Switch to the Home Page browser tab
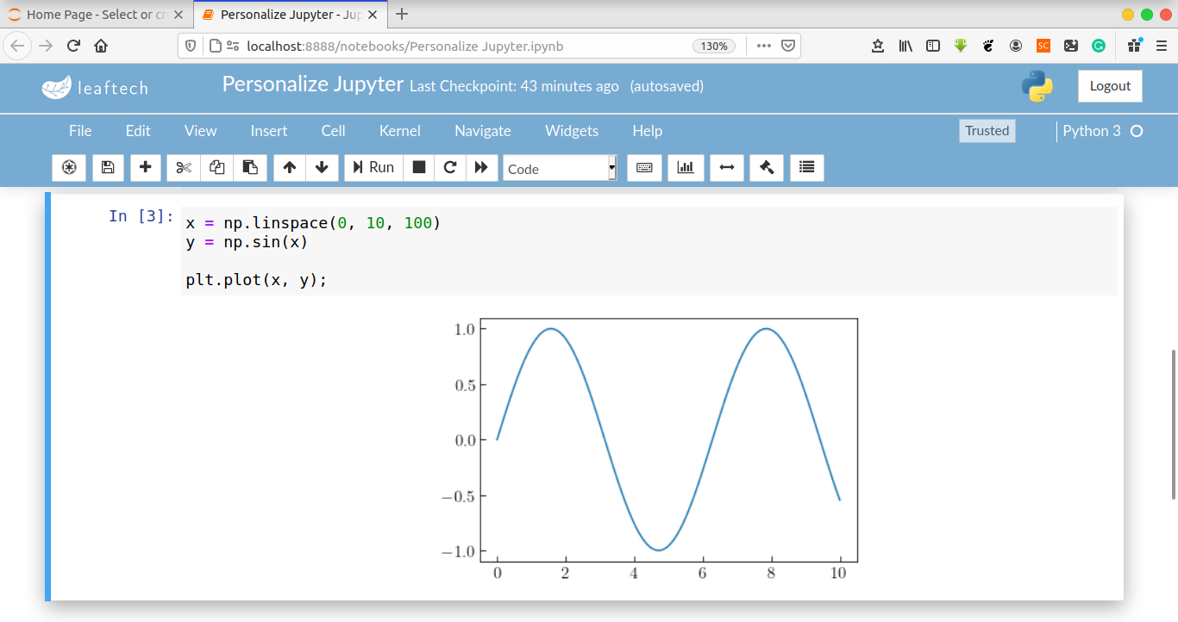This screenshot has height=622, width=1178. (x=95, y=15)
